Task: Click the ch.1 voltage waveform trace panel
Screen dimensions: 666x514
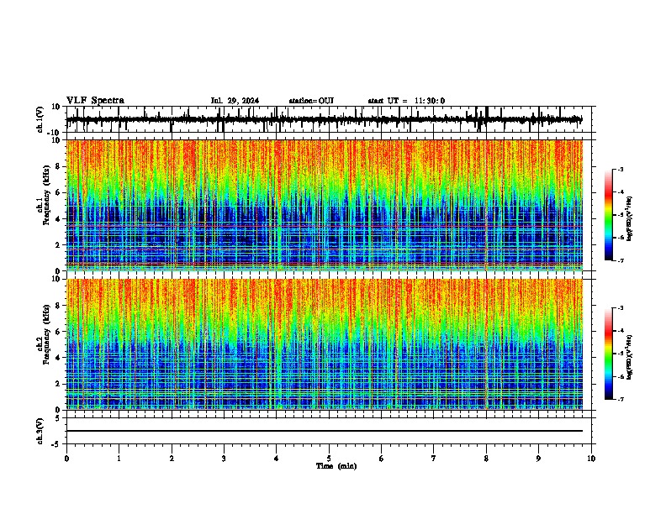Action: 329,119
